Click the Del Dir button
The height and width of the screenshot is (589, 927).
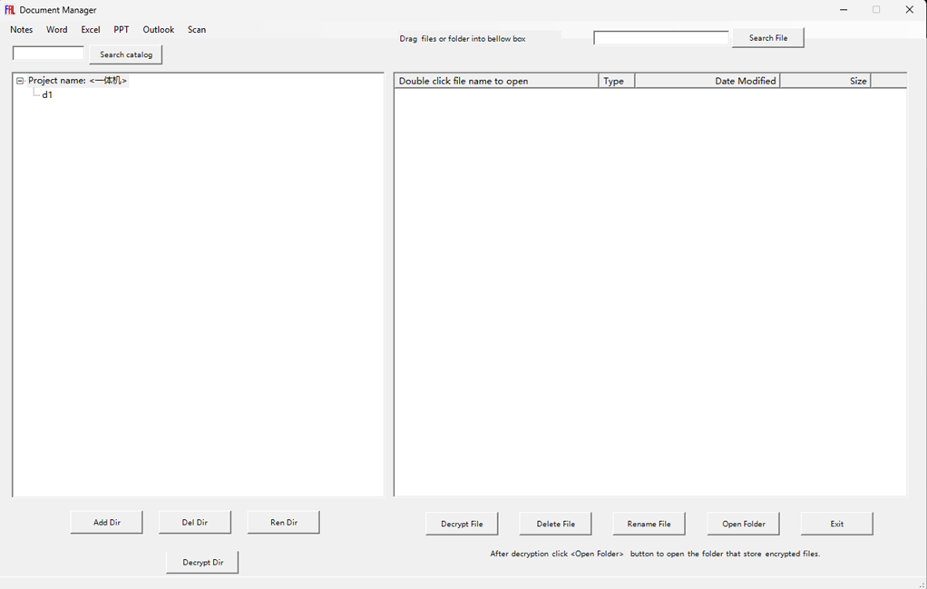194,523
